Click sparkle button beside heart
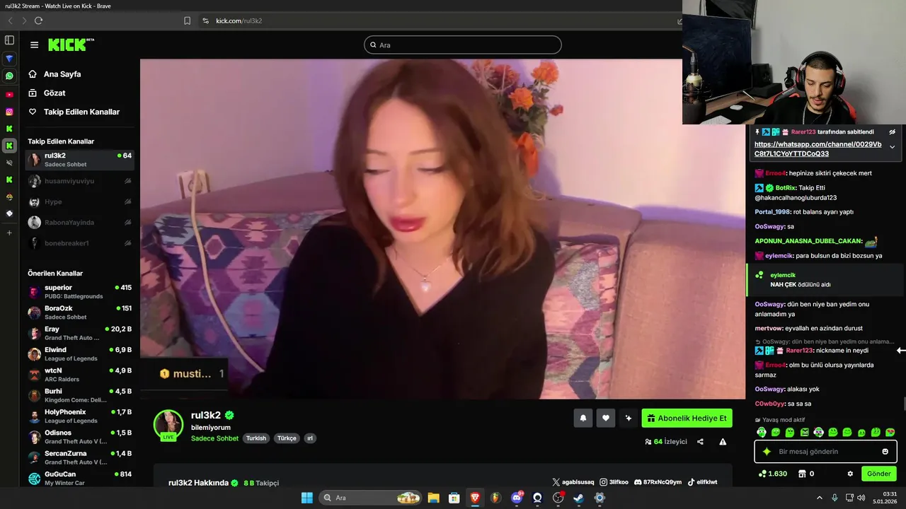 click(x=628, y=418)
